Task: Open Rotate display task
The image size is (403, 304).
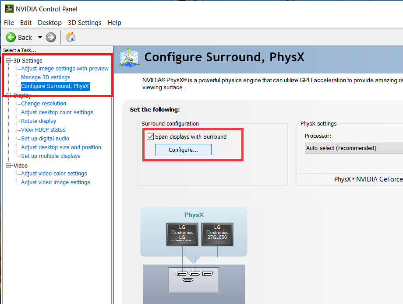Action: (x=39, y=121)
